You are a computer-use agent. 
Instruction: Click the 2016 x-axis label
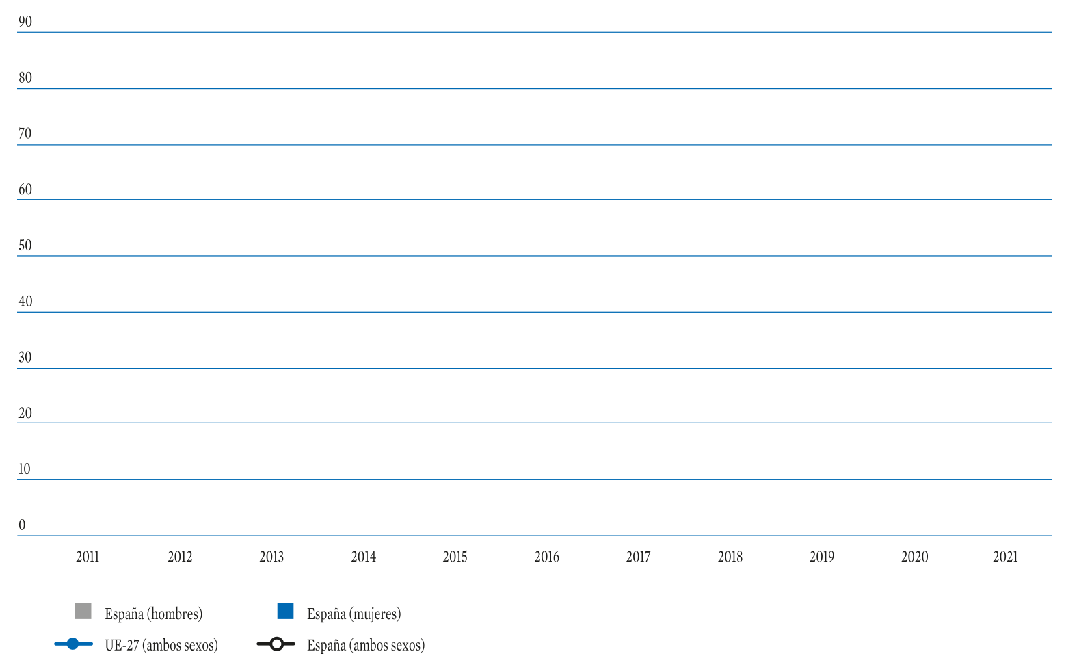[546, 557]
